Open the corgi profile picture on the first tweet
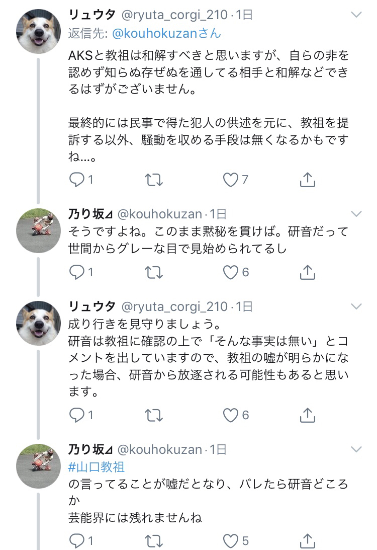The width and height of the screenshot is (377, 550). [x=39, y=31]
